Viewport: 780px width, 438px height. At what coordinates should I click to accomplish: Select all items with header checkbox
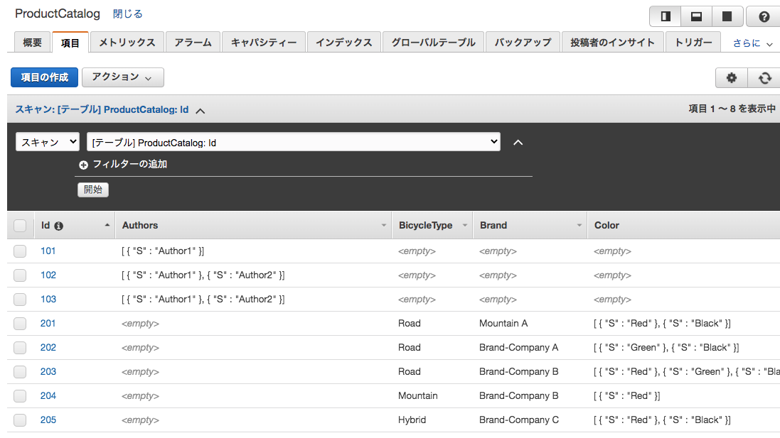click(x=20, y=225)
